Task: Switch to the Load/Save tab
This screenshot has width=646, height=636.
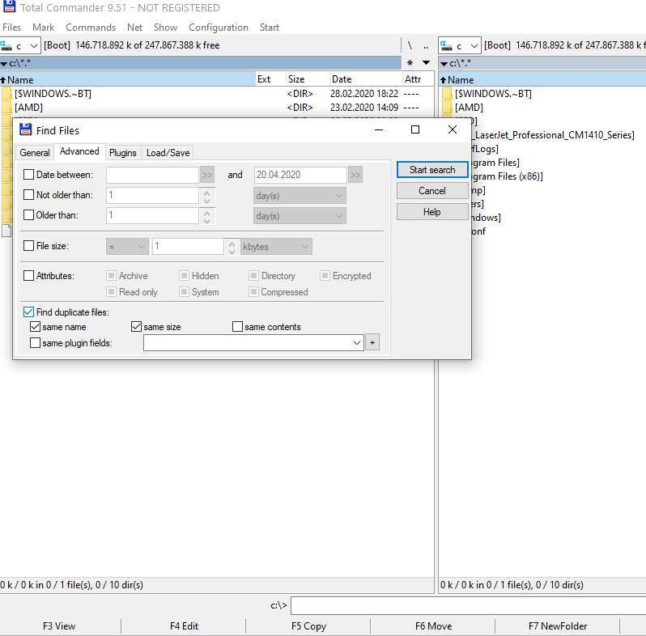Action: [x=168, y=153]
